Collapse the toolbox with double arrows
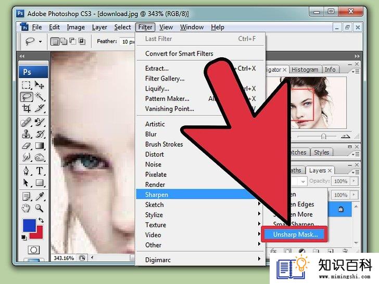 [22, 56]
